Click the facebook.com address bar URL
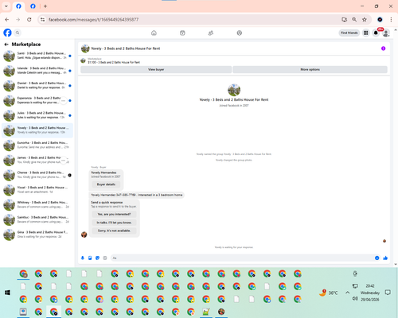 [93, 20]
